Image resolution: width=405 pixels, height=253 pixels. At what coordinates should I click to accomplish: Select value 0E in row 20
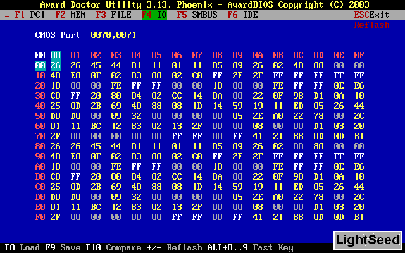[x=339, y=86]
